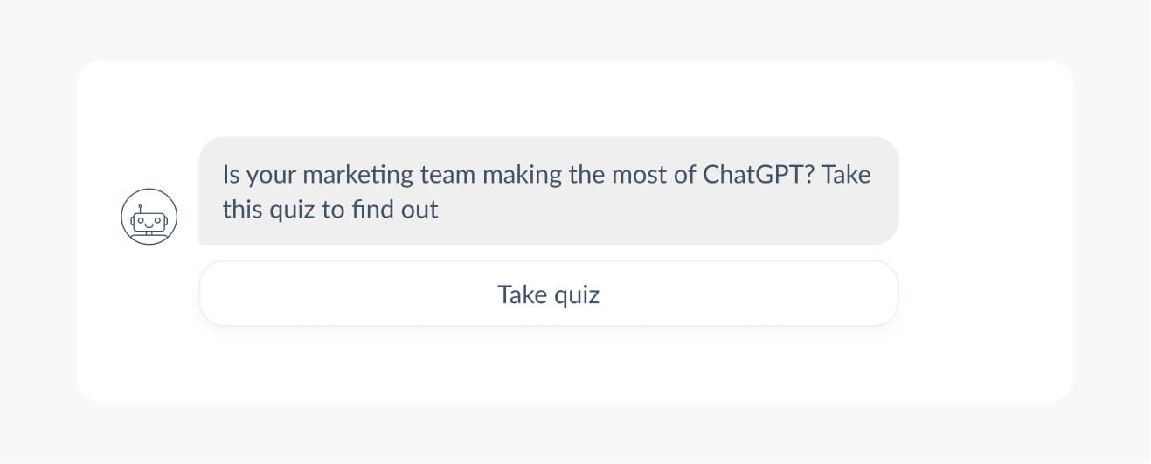Select the Take quiz button
Screen dimensions: 1151x464
click(549, 294)
